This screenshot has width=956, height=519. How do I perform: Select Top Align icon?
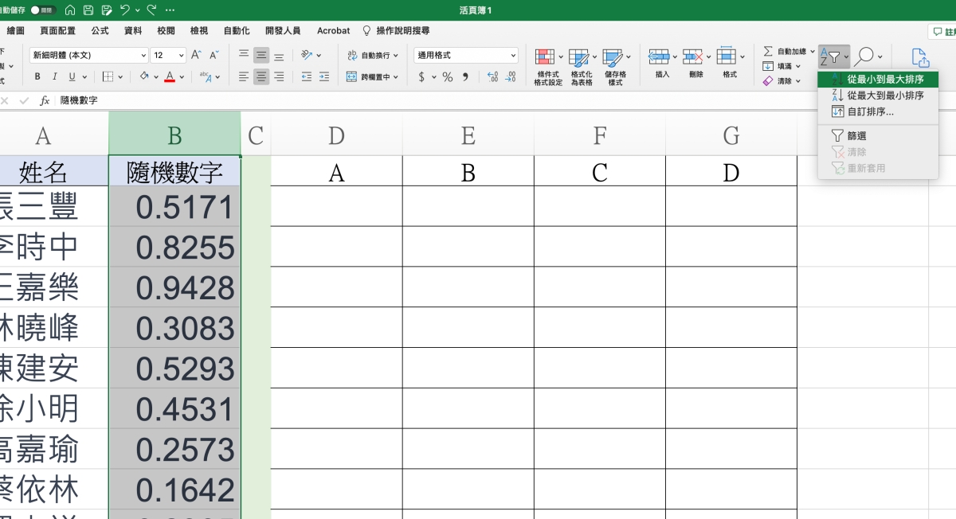tap(244, 55)
